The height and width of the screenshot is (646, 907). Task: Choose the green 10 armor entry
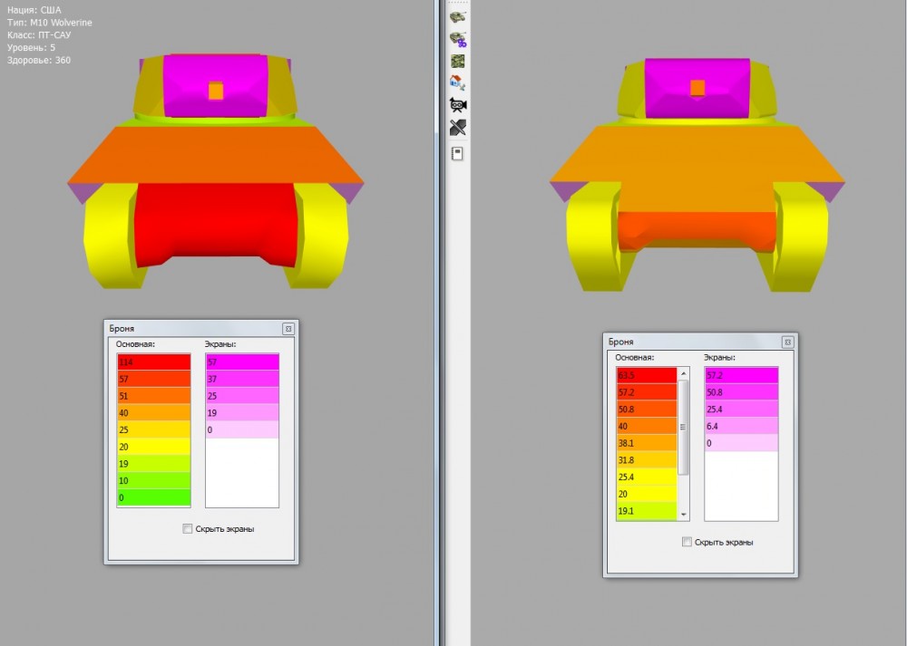pyautogui.click(x=153, y=480)
